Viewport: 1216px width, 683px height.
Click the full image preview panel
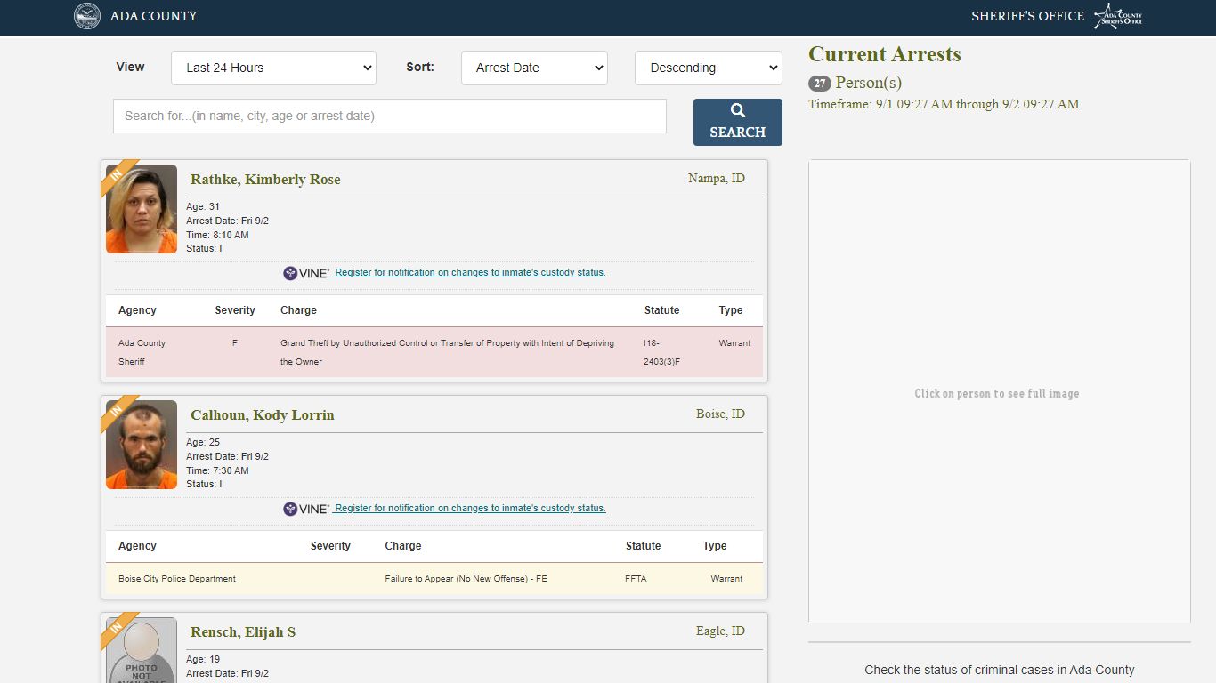pyautogui.click(x=1000, y=391)
